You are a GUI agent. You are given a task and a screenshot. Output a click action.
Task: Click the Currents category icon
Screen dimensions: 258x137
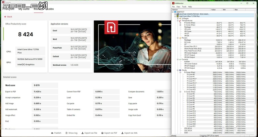pyautogui.click(x=180, y=59)
